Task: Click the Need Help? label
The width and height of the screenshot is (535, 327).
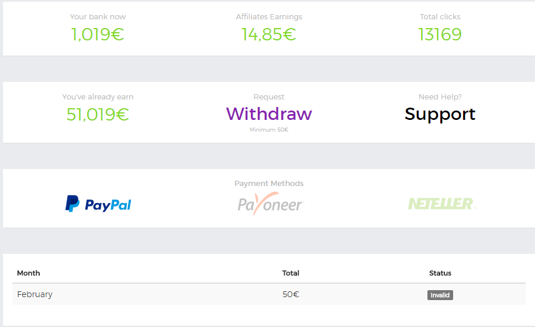Action: pos(440,97)
